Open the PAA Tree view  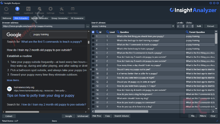point(97,116)
